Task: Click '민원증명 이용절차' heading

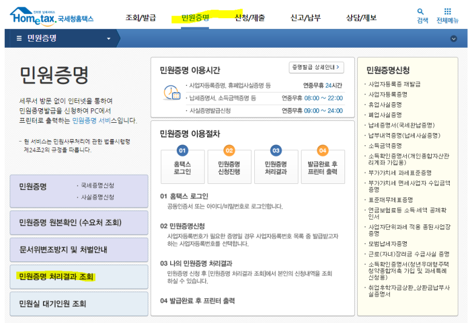Action: point(190,134)
